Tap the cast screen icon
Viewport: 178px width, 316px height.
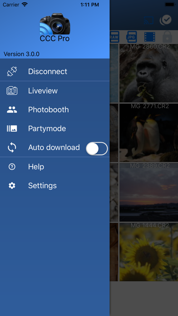[148, 20]
